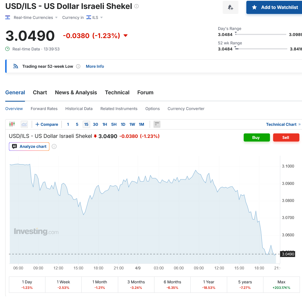Open the Currency Converter sub-tab
The height and width of the screenshot is (297, 302).
click(186, 109)
